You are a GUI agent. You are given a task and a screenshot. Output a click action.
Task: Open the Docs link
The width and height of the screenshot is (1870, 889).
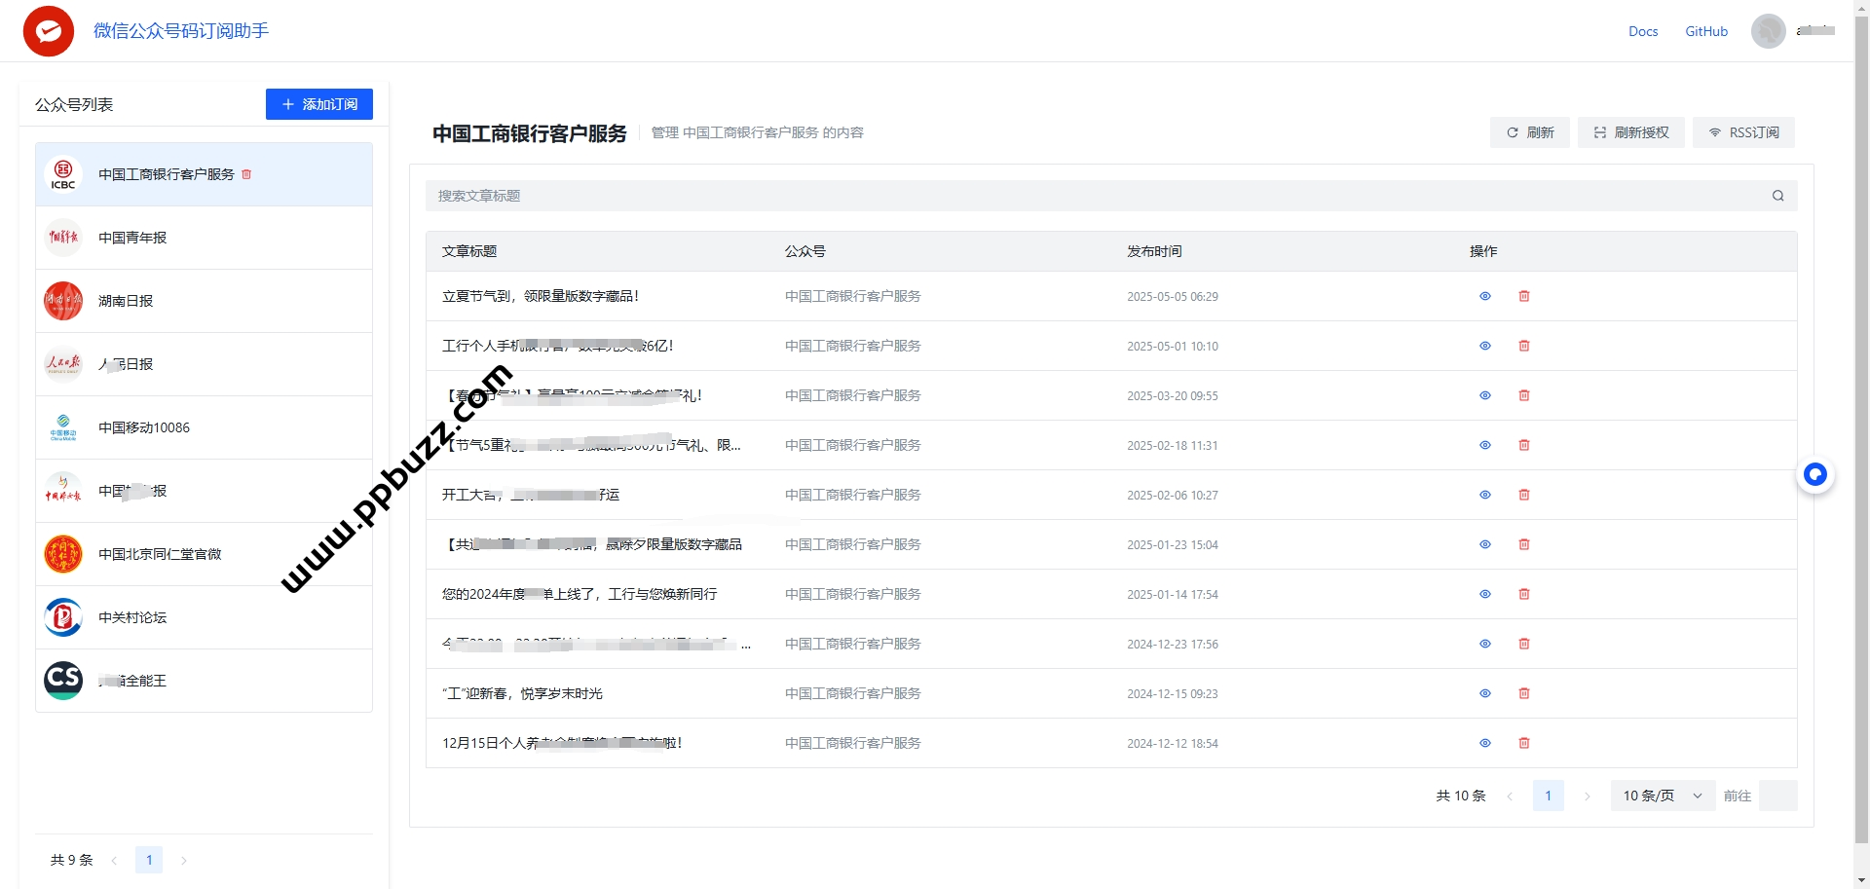[1643, 31]
